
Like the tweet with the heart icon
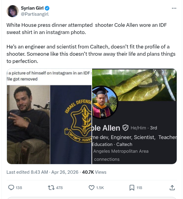tap(92, 188)
